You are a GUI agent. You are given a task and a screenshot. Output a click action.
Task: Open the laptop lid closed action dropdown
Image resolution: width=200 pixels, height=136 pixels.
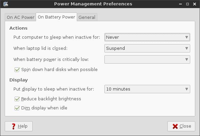coord(147,48)
